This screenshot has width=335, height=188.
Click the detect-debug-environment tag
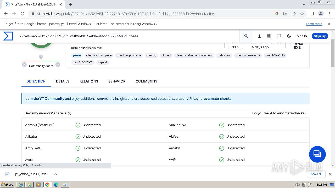tap(194, 55)
